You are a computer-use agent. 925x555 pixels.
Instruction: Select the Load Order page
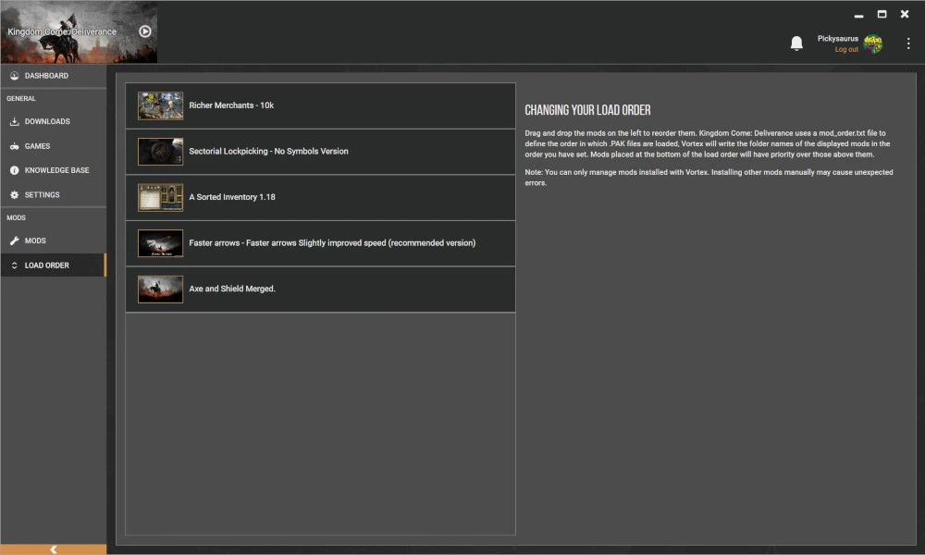53,265
